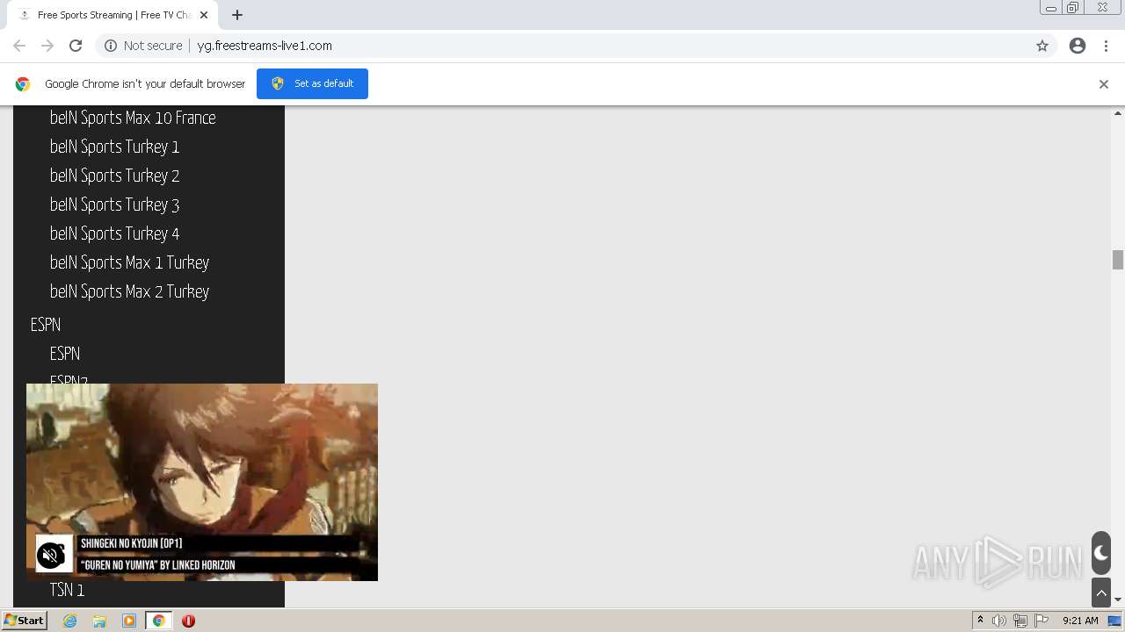Image resolution: width=1125 pixels, height=632 pixels.
Task: Open beIN Sports Turkey 4 channel
Action: click(114, 233)
